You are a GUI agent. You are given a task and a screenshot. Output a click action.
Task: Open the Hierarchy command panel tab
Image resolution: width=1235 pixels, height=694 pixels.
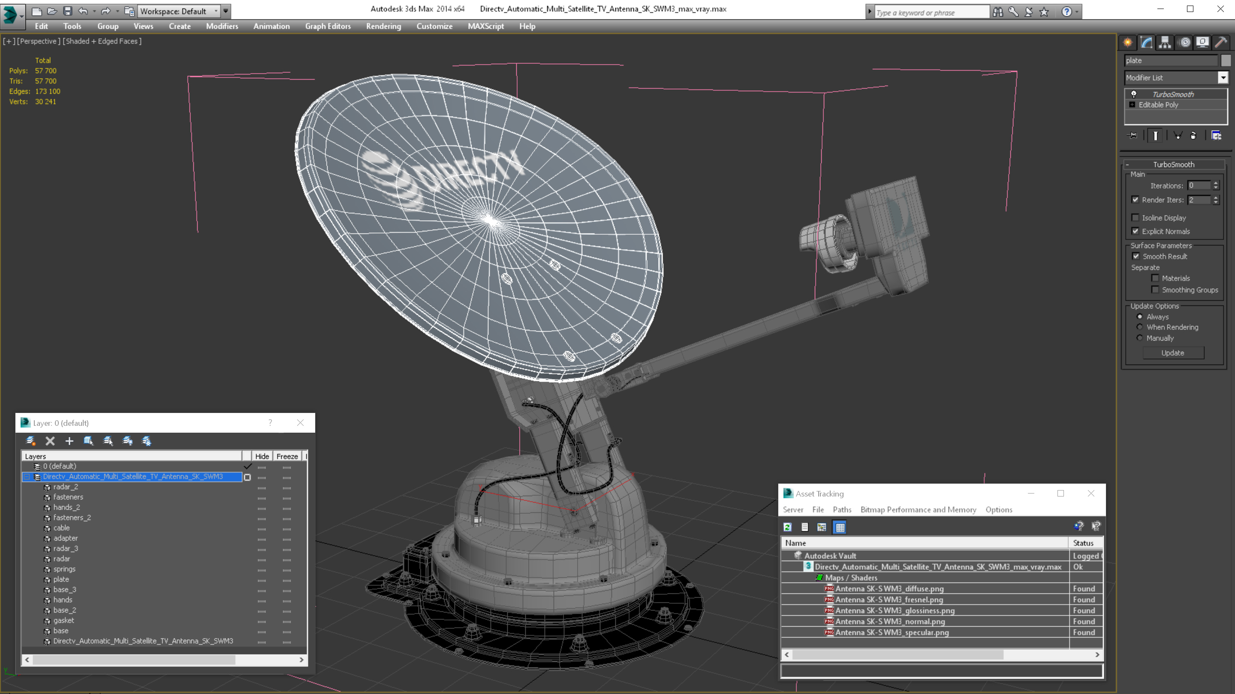coord(1165,43)
